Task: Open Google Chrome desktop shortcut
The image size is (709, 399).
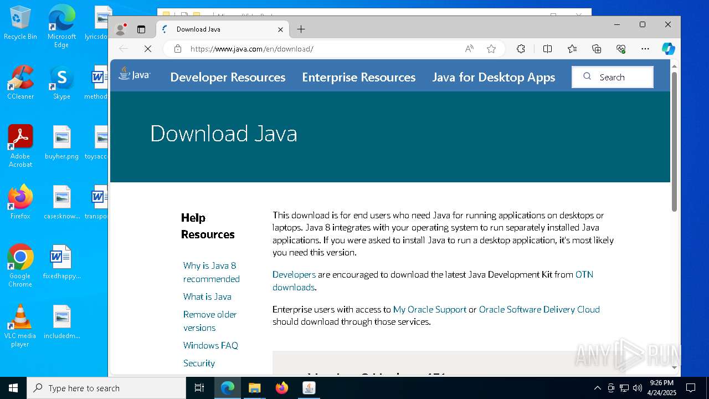Action: coord(20,266)
